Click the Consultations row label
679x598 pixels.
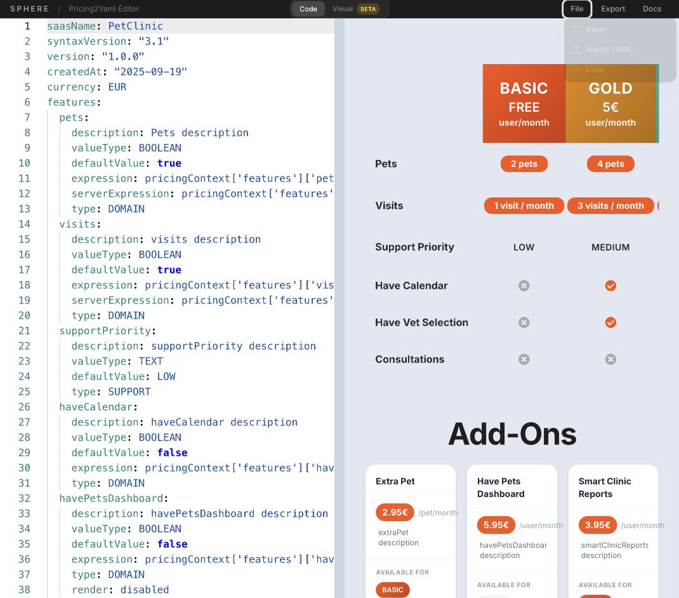click(410, 359)
